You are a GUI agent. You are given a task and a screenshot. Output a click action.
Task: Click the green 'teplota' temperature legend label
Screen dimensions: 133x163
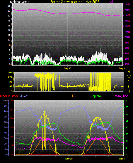point(96,96)
